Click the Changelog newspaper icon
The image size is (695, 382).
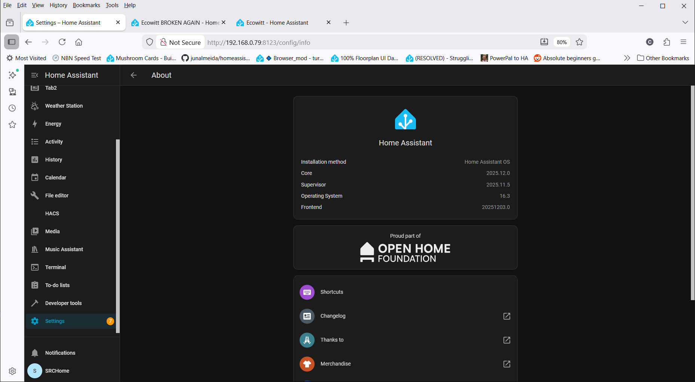coord(307,316)
